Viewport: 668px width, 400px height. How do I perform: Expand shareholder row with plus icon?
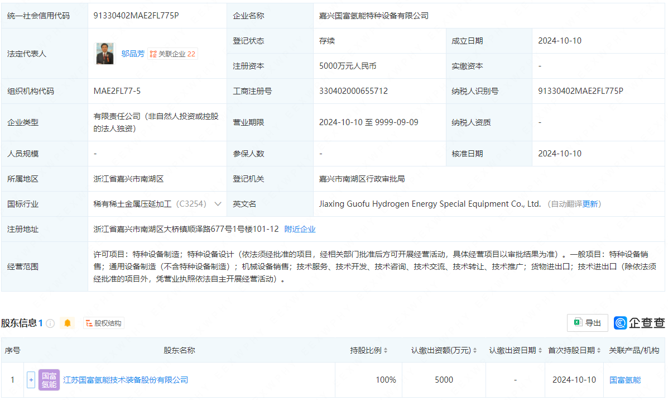click(x=31, y=380)
